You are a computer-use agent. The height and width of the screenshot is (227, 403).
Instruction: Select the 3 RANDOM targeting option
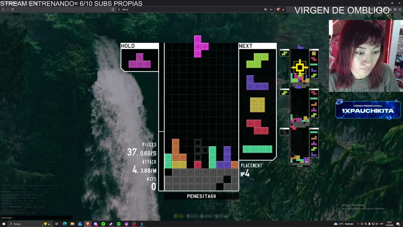point(206,216)
